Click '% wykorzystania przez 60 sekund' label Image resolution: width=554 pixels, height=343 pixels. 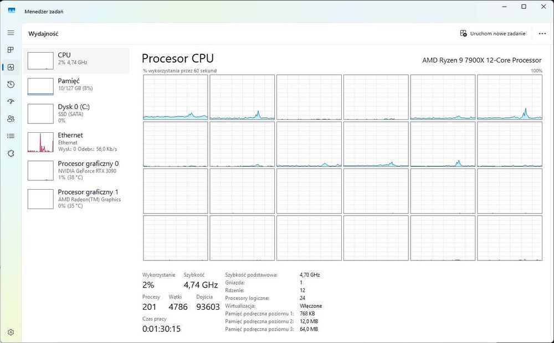[x=180, y=71]
